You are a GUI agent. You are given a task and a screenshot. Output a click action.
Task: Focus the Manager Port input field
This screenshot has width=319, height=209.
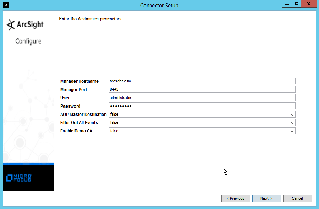[202, 90]
